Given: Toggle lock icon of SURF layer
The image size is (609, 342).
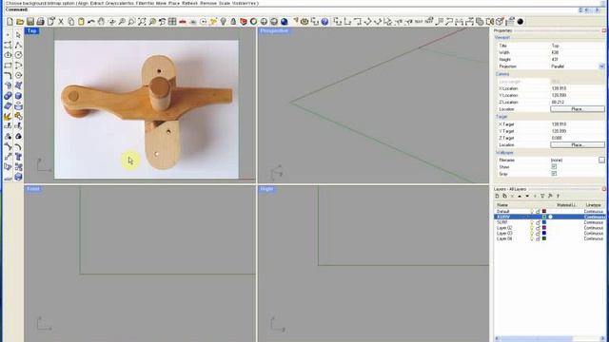Looking at the screenshot, I should click(538, 222).
